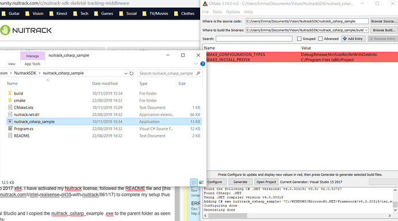Select the CMakeLists text document icon
This screenshot has height=221, width=398.
tap(10, 107)
